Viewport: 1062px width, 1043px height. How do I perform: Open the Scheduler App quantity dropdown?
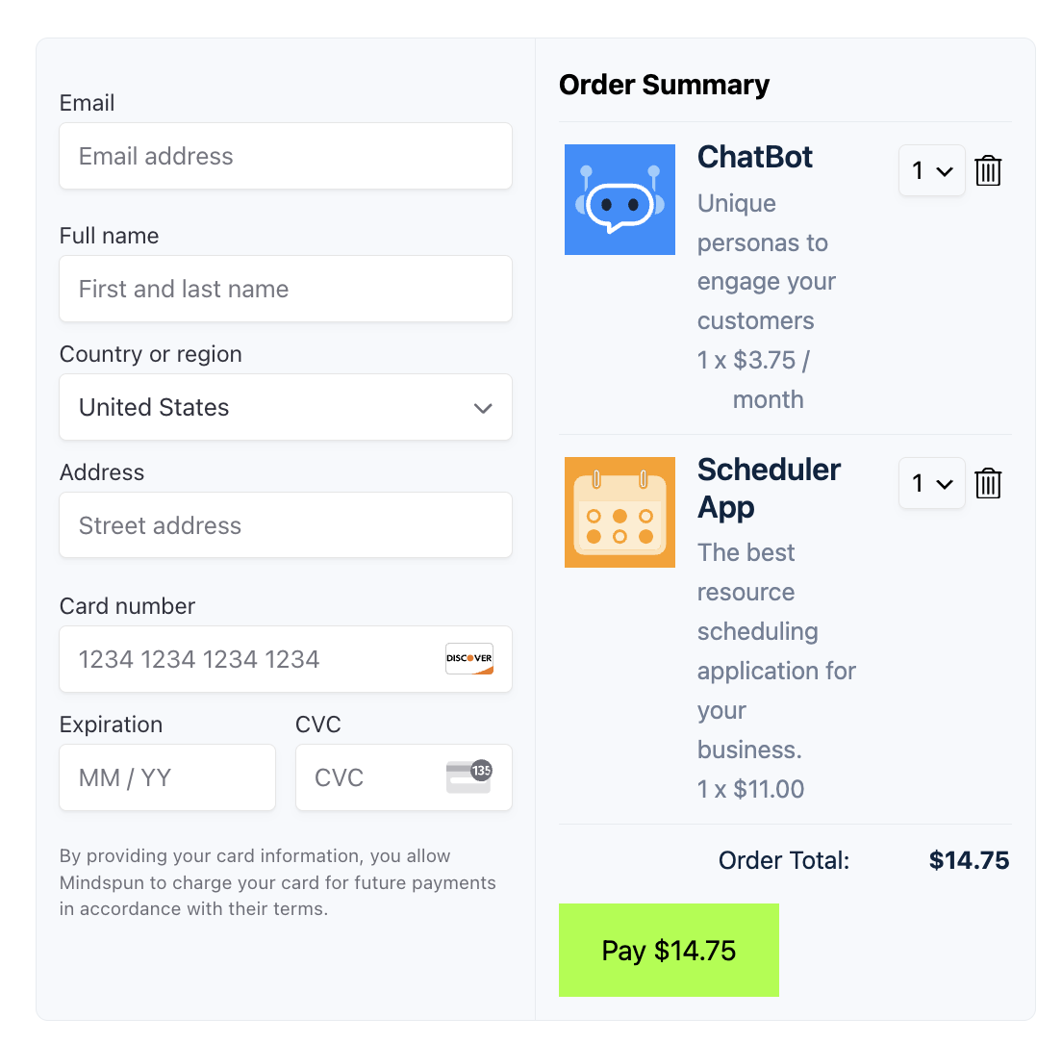(x=931, y=483)
